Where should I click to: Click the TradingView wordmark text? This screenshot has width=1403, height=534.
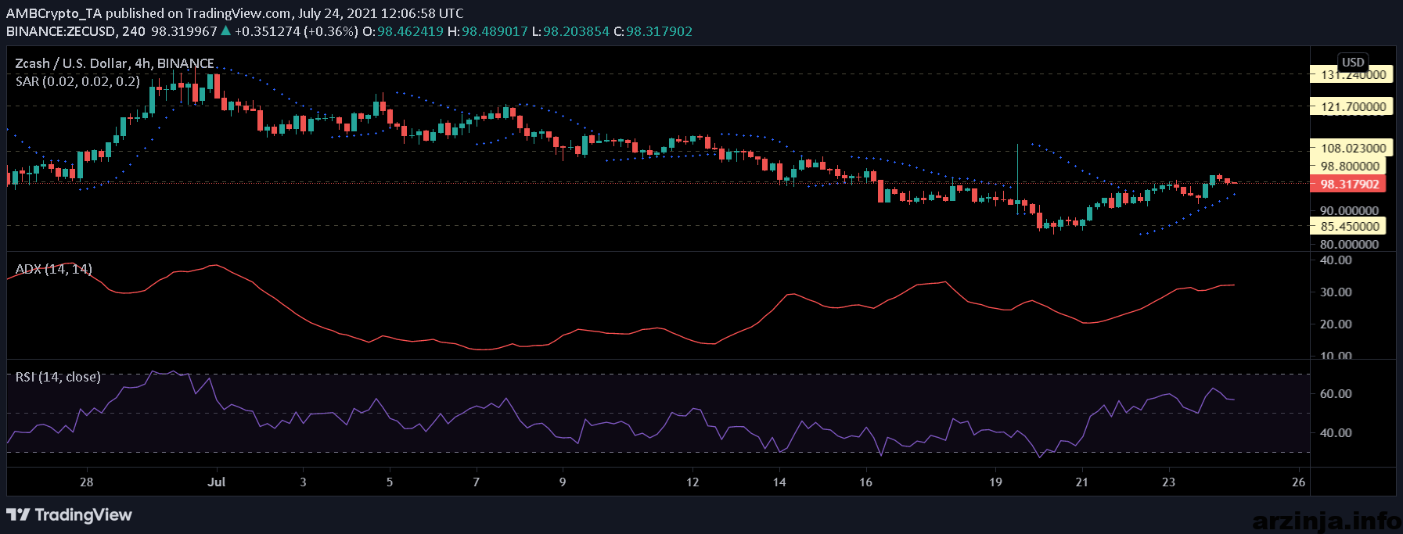tap(84, 514)
